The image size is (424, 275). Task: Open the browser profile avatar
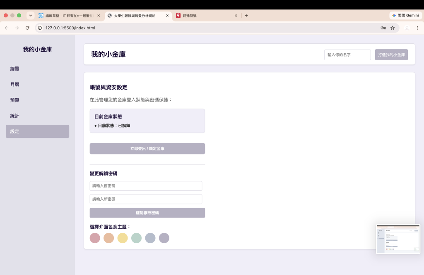pos(407,28)
